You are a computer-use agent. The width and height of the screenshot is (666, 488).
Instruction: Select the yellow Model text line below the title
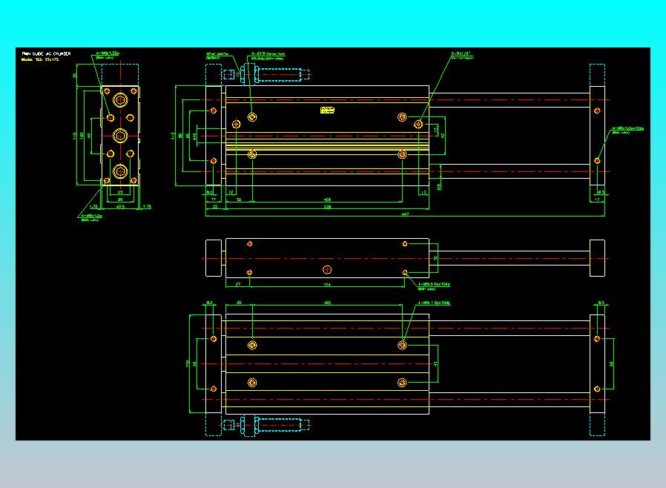click(40, 59)
